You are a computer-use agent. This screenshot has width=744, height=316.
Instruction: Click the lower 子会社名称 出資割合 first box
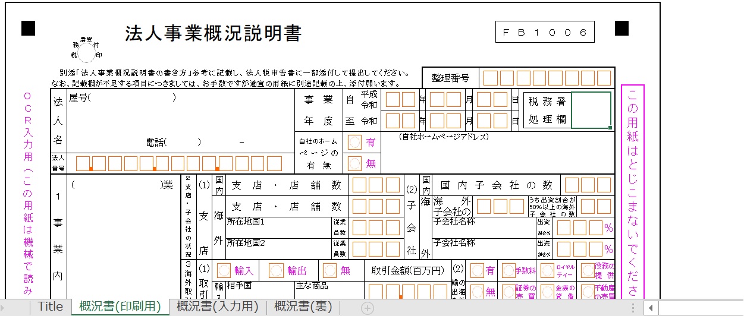pyautogui.click(x=564, y=248)
